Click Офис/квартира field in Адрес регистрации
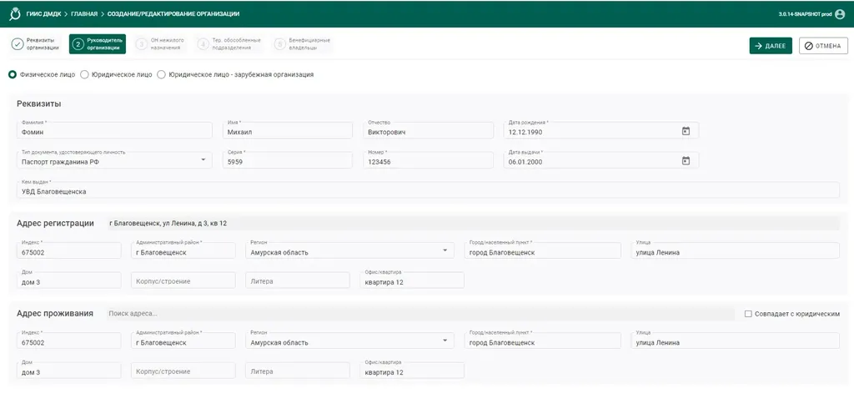 click(412, 280)
